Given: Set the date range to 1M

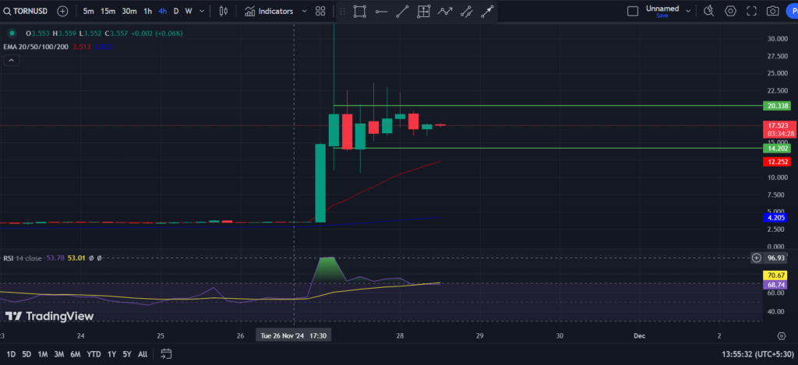Looking at the screenshot, I should [x=43, y=354].
